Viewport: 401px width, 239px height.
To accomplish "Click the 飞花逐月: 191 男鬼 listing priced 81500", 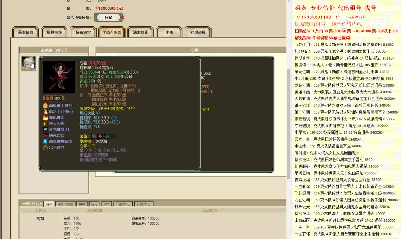I will click(x=344, y=45).
